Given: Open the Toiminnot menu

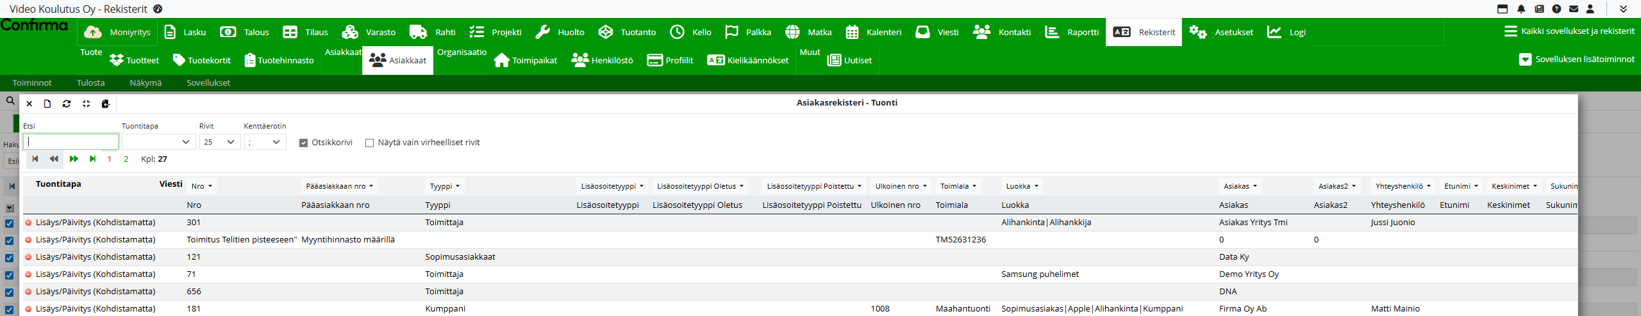Looking at the screenshot, I should click(32, 83).
